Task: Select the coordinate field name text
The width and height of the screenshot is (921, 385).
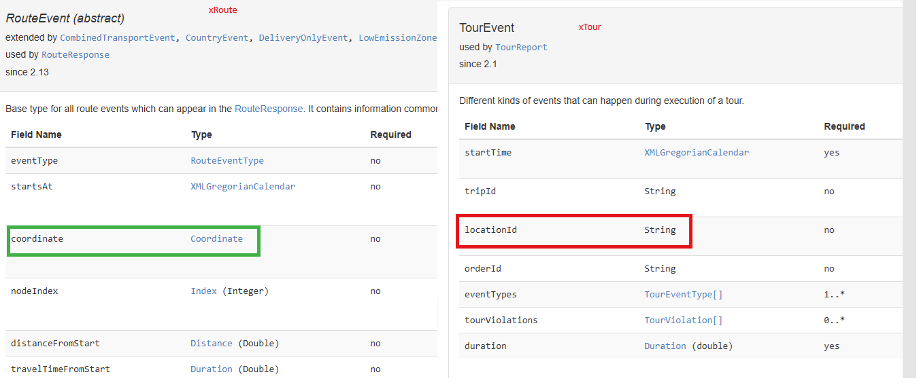Action: pos(37,239)
